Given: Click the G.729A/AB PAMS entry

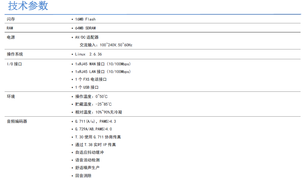Looking at the screenshot, I should point(93,129).
